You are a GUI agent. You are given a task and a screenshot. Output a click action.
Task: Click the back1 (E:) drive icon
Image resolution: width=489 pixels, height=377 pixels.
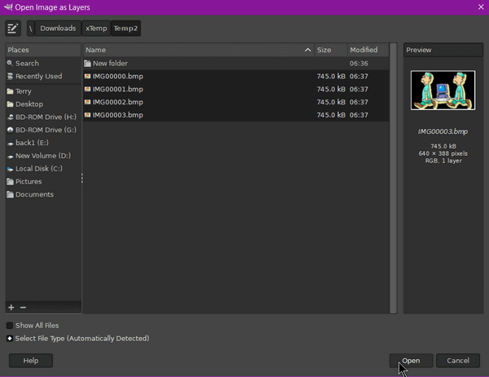[10, 144]
